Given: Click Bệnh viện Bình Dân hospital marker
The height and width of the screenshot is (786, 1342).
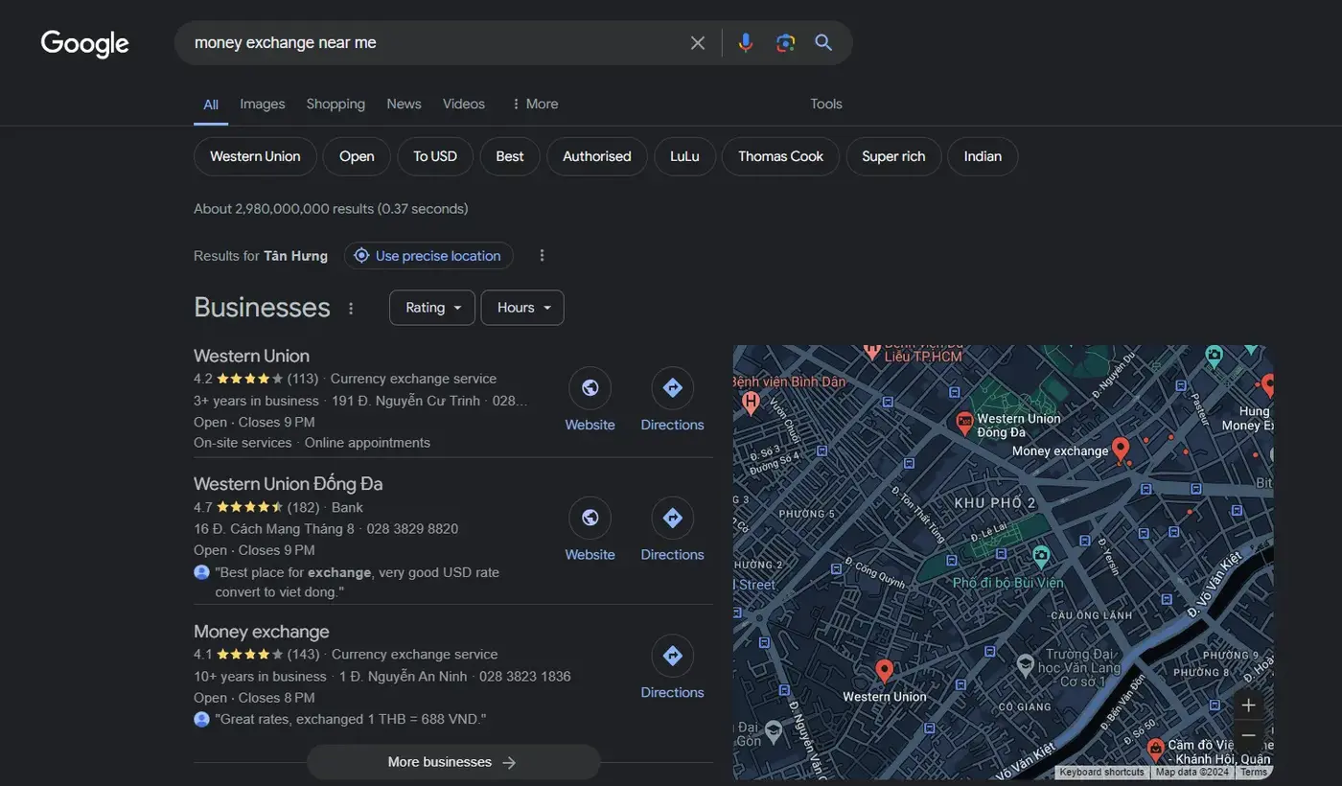Looking at the screenshot, I should point(752,401).
